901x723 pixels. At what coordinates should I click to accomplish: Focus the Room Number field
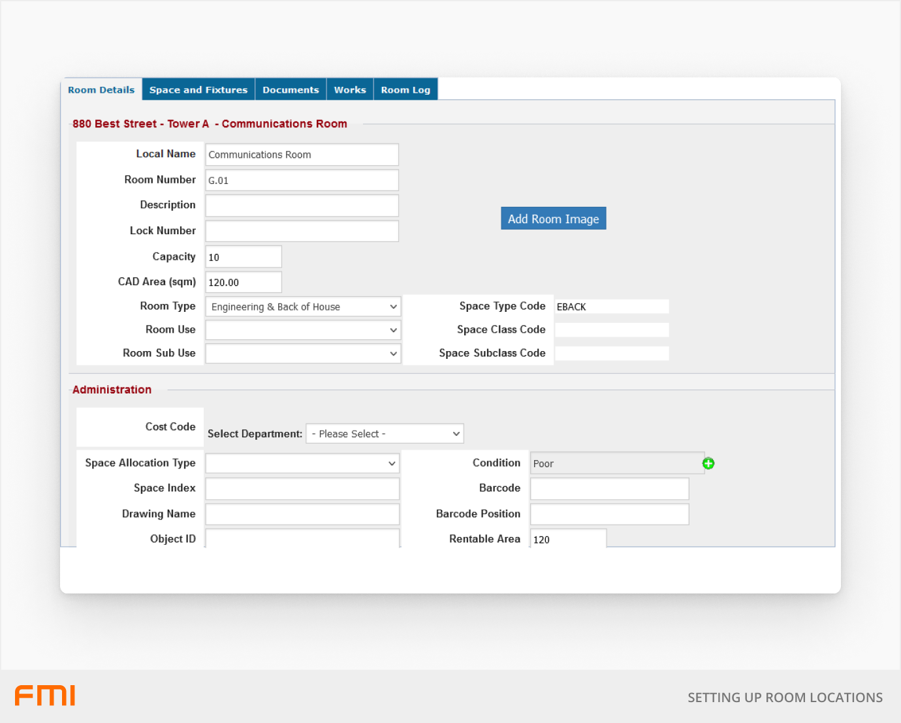point(302,180)
